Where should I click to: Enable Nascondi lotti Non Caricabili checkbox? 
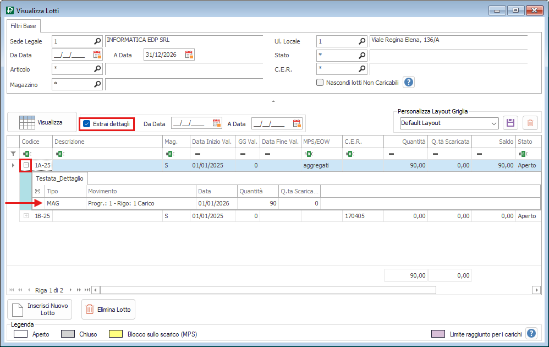[x=320, y=83]
